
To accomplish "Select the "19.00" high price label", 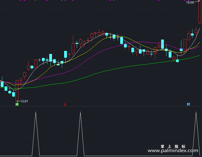I will pos(190,2).
